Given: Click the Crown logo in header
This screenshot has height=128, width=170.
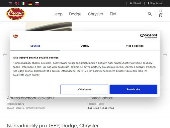Looking at the screenshot, I should pos(15,14).
